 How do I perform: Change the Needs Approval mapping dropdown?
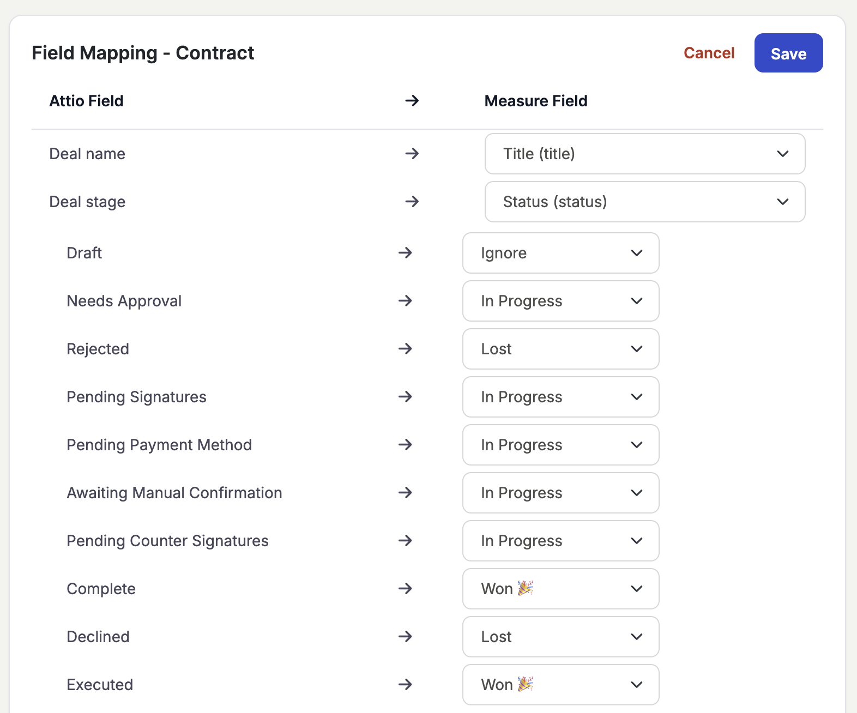pyautogui.click(x=560, y=301)
